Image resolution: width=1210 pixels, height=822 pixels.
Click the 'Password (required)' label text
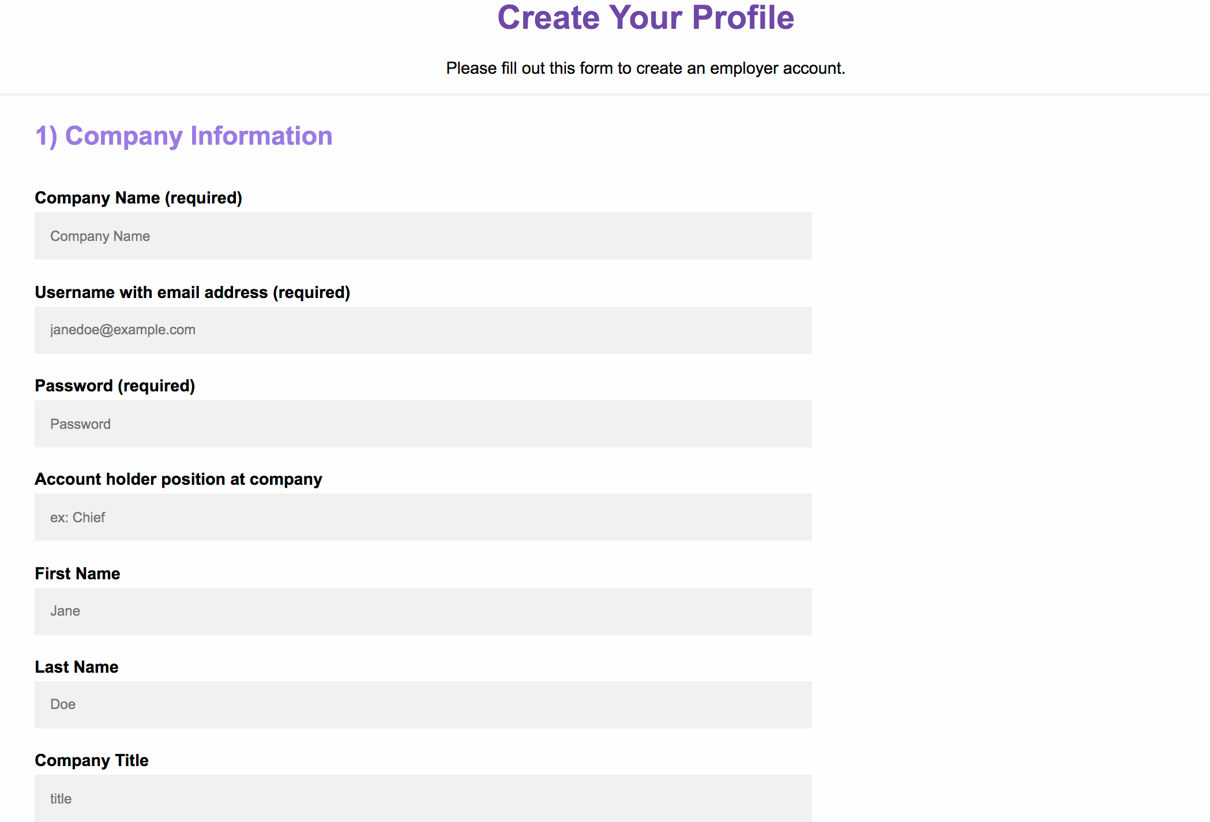115,386
